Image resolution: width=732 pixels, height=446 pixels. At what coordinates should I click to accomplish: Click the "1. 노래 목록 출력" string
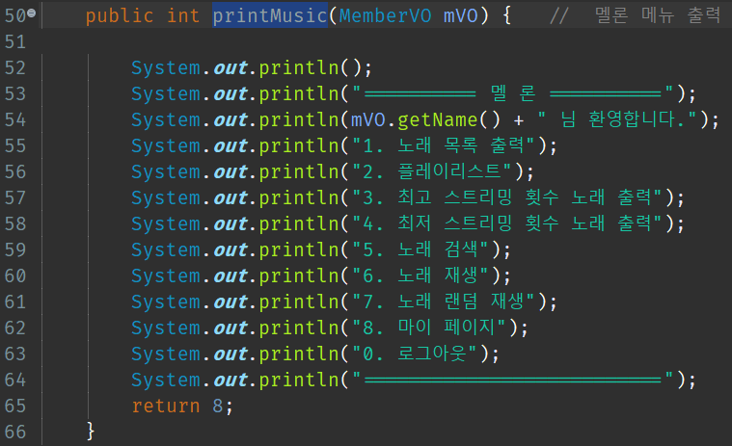pyautogui.click(x=443, y=146)
